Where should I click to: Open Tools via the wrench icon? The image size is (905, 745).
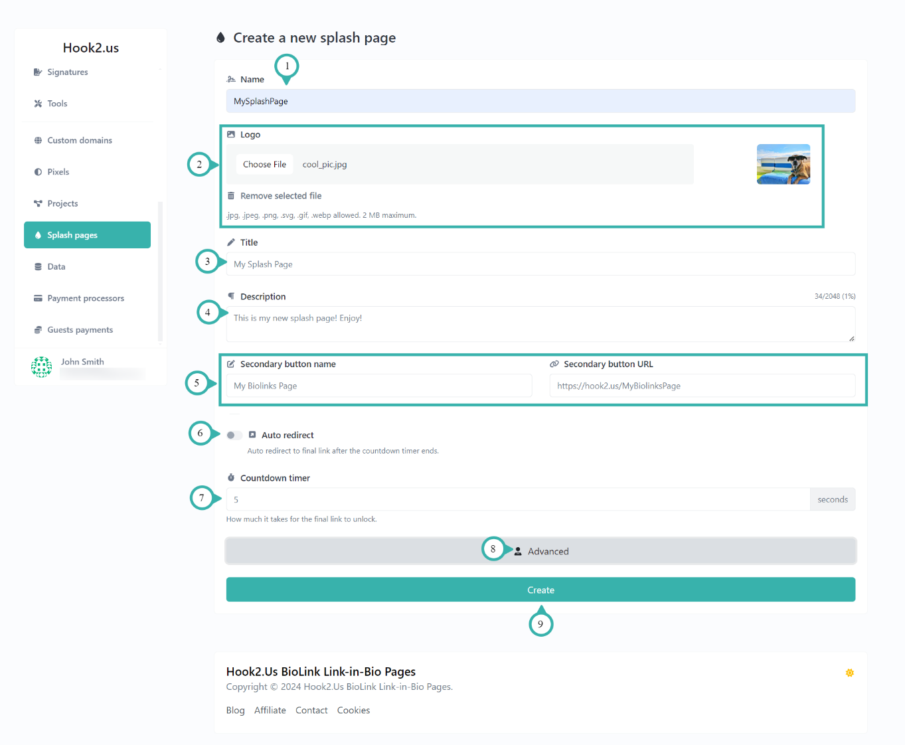(x=38, y=104)
